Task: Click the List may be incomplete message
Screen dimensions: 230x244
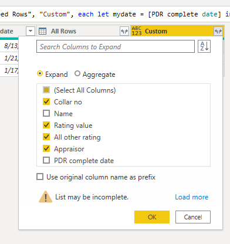Action: pyautogui.click(x=92, y=197)
